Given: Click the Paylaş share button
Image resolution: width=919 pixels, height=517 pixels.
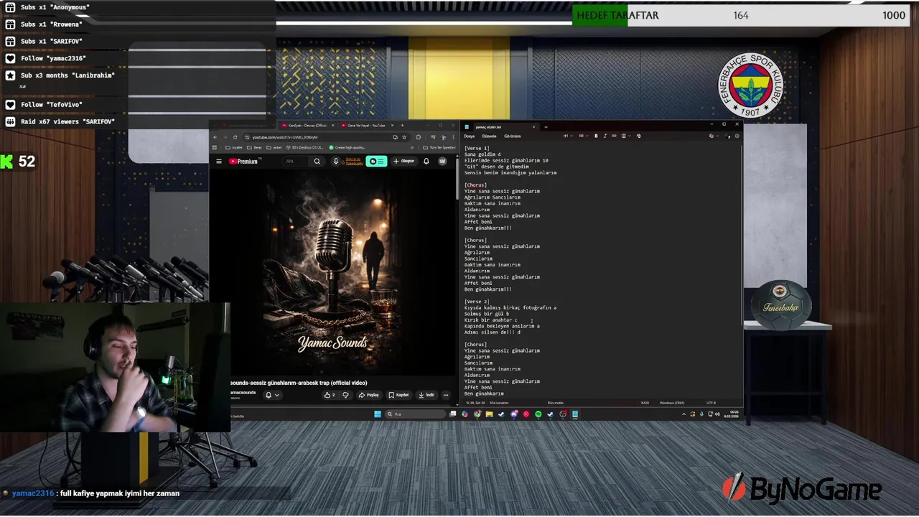Looking at the screenshot, I should 369,395.
